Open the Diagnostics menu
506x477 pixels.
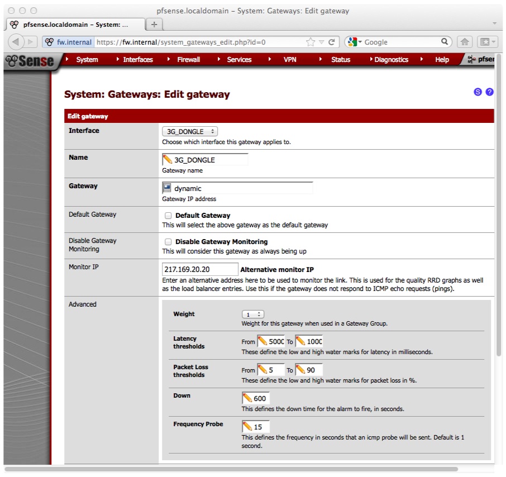391,59
